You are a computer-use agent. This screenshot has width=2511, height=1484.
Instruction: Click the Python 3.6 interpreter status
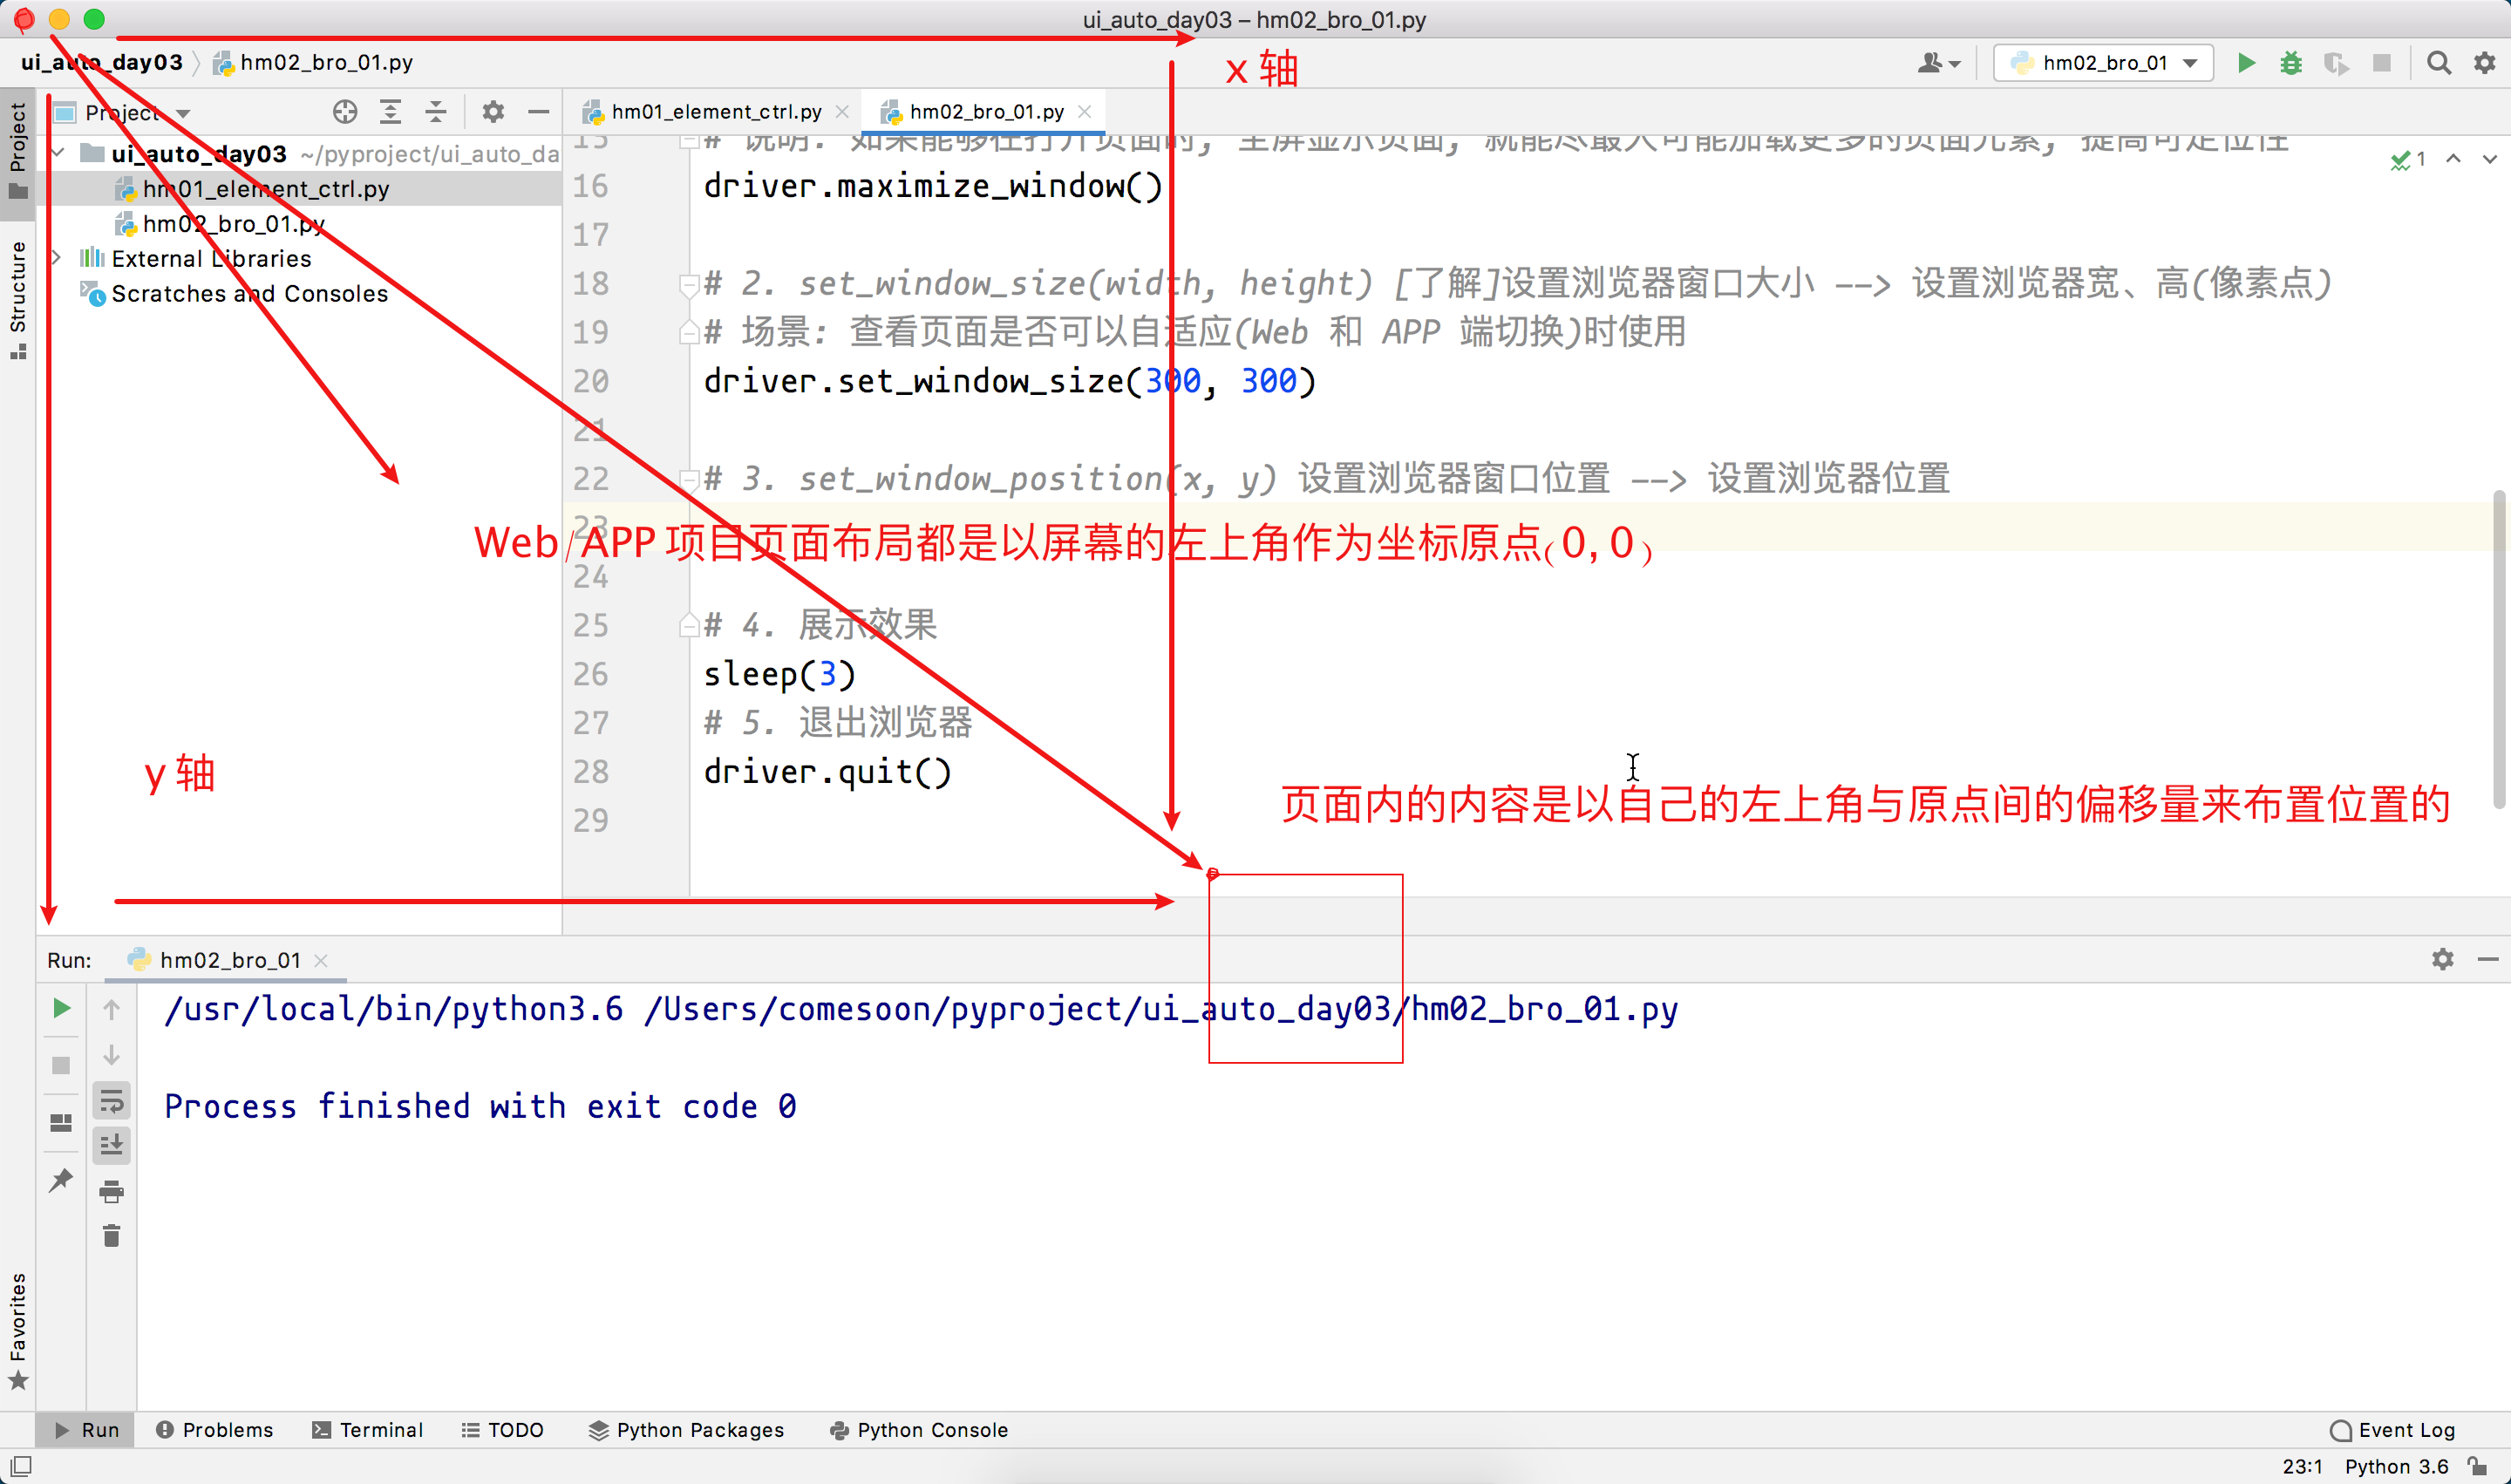tap(2396, 1466)
